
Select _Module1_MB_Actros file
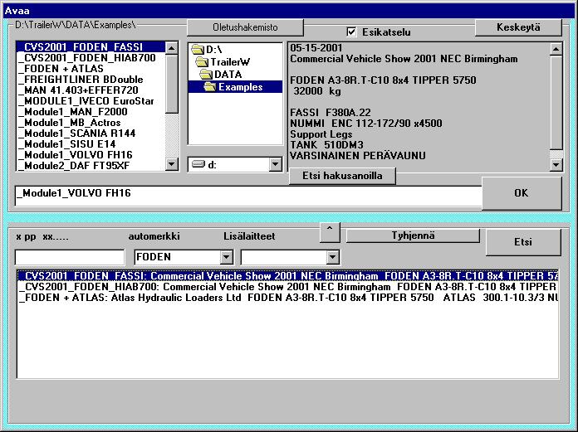[x=91, y=123]
